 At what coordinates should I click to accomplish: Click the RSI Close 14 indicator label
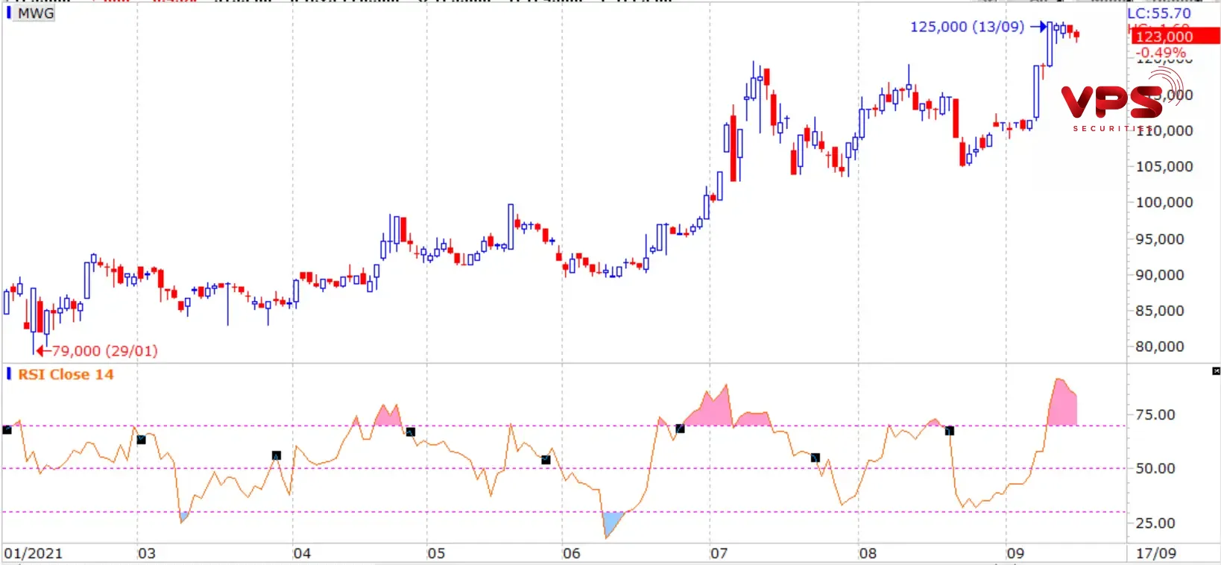[66, 374]
